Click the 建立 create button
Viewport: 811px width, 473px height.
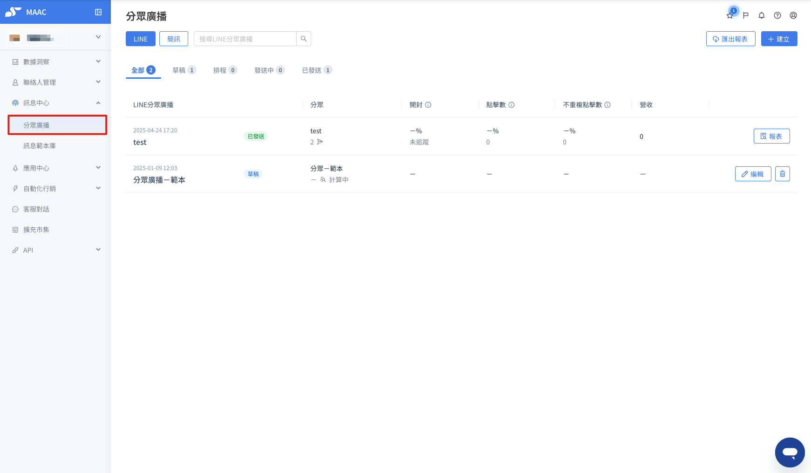[779, 39]
